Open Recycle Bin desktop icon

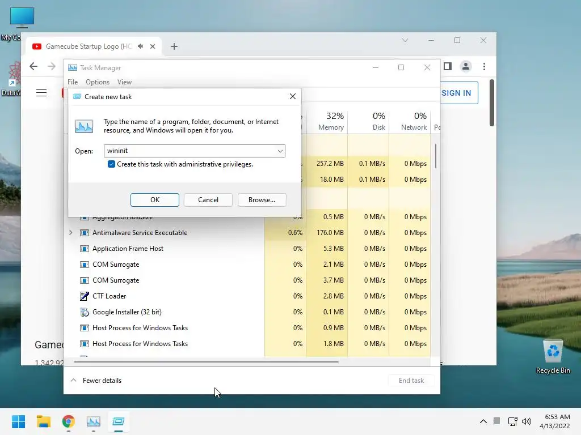553,357
